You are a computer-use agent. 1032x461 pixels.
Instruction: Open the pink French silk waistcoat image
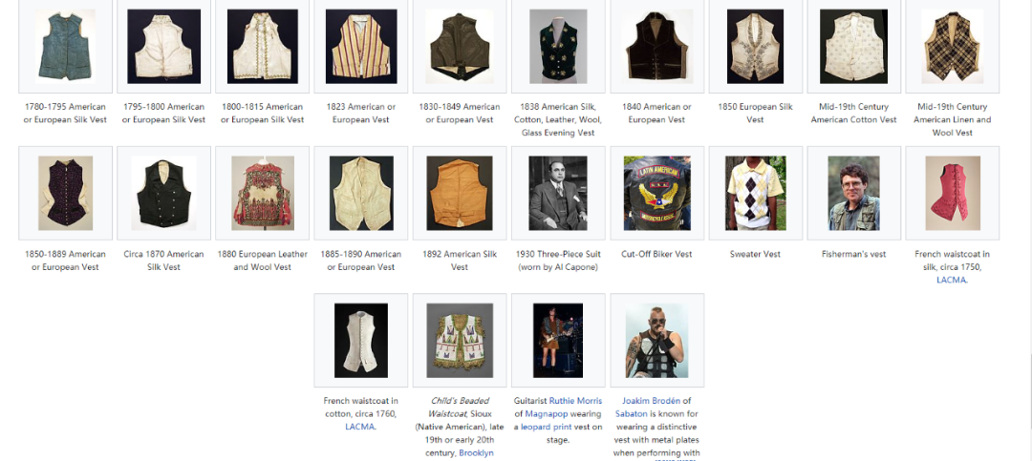coord(953,194)
